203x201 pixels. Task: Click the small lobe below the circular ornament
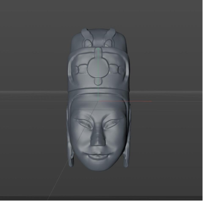[98, 81]
